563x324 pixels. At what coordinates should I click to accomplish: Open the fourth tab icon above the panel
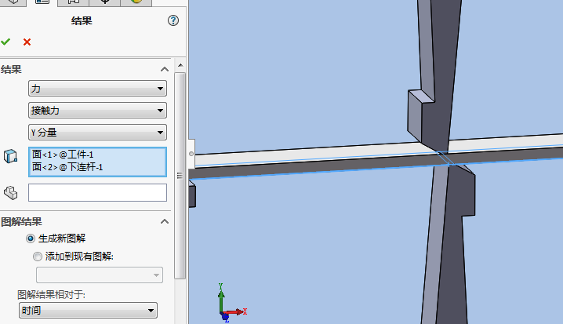click(x=104, y=2)
